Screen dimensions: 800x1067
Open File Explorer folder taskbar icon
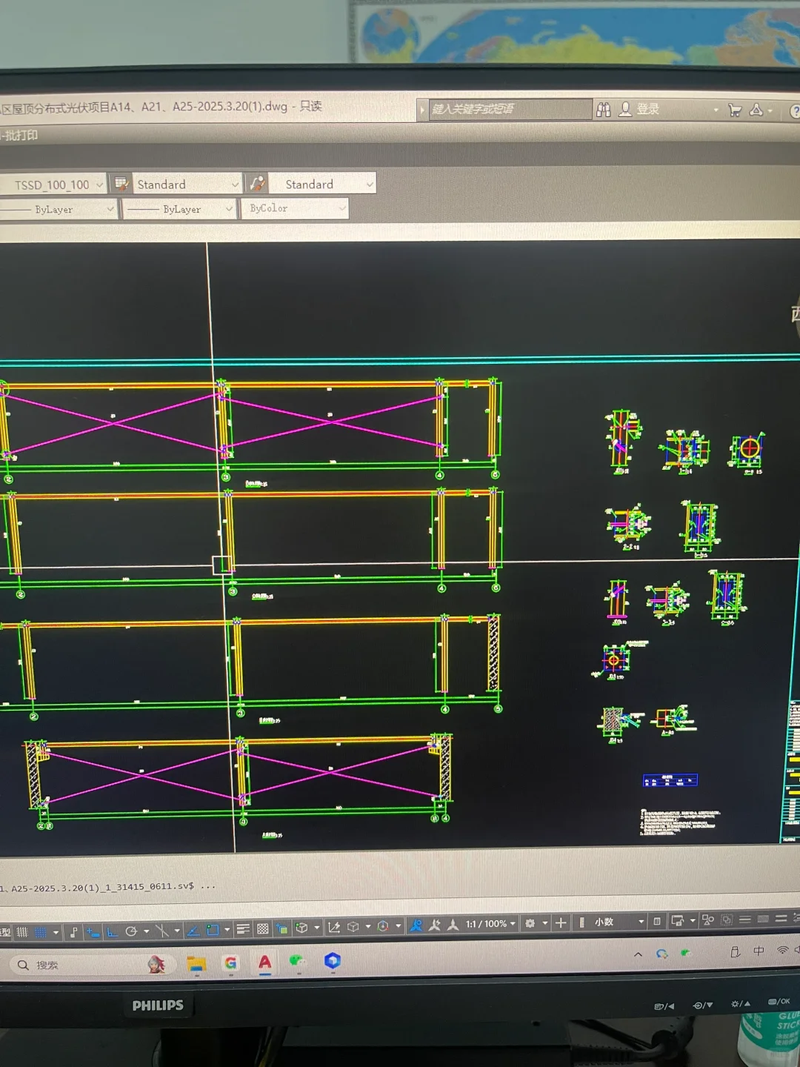point(196,963)
